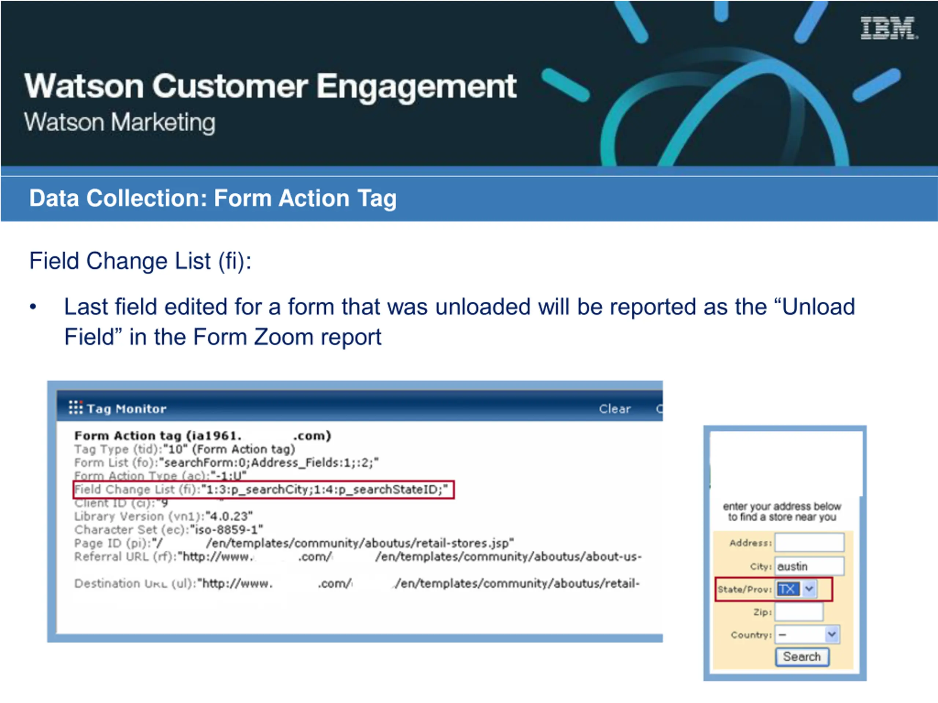Click the Form List (fo) line
The width and height of the screenshot is (938, 703).
[226, 463]
